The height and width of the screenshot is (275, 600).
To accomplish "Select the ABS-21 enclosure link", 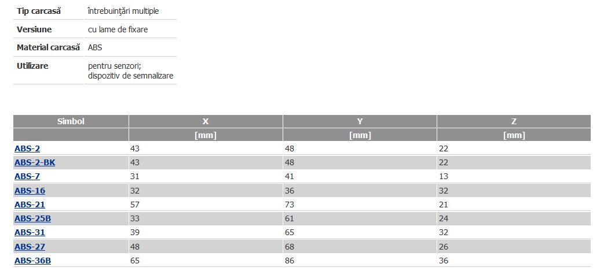I will [30, 205].
